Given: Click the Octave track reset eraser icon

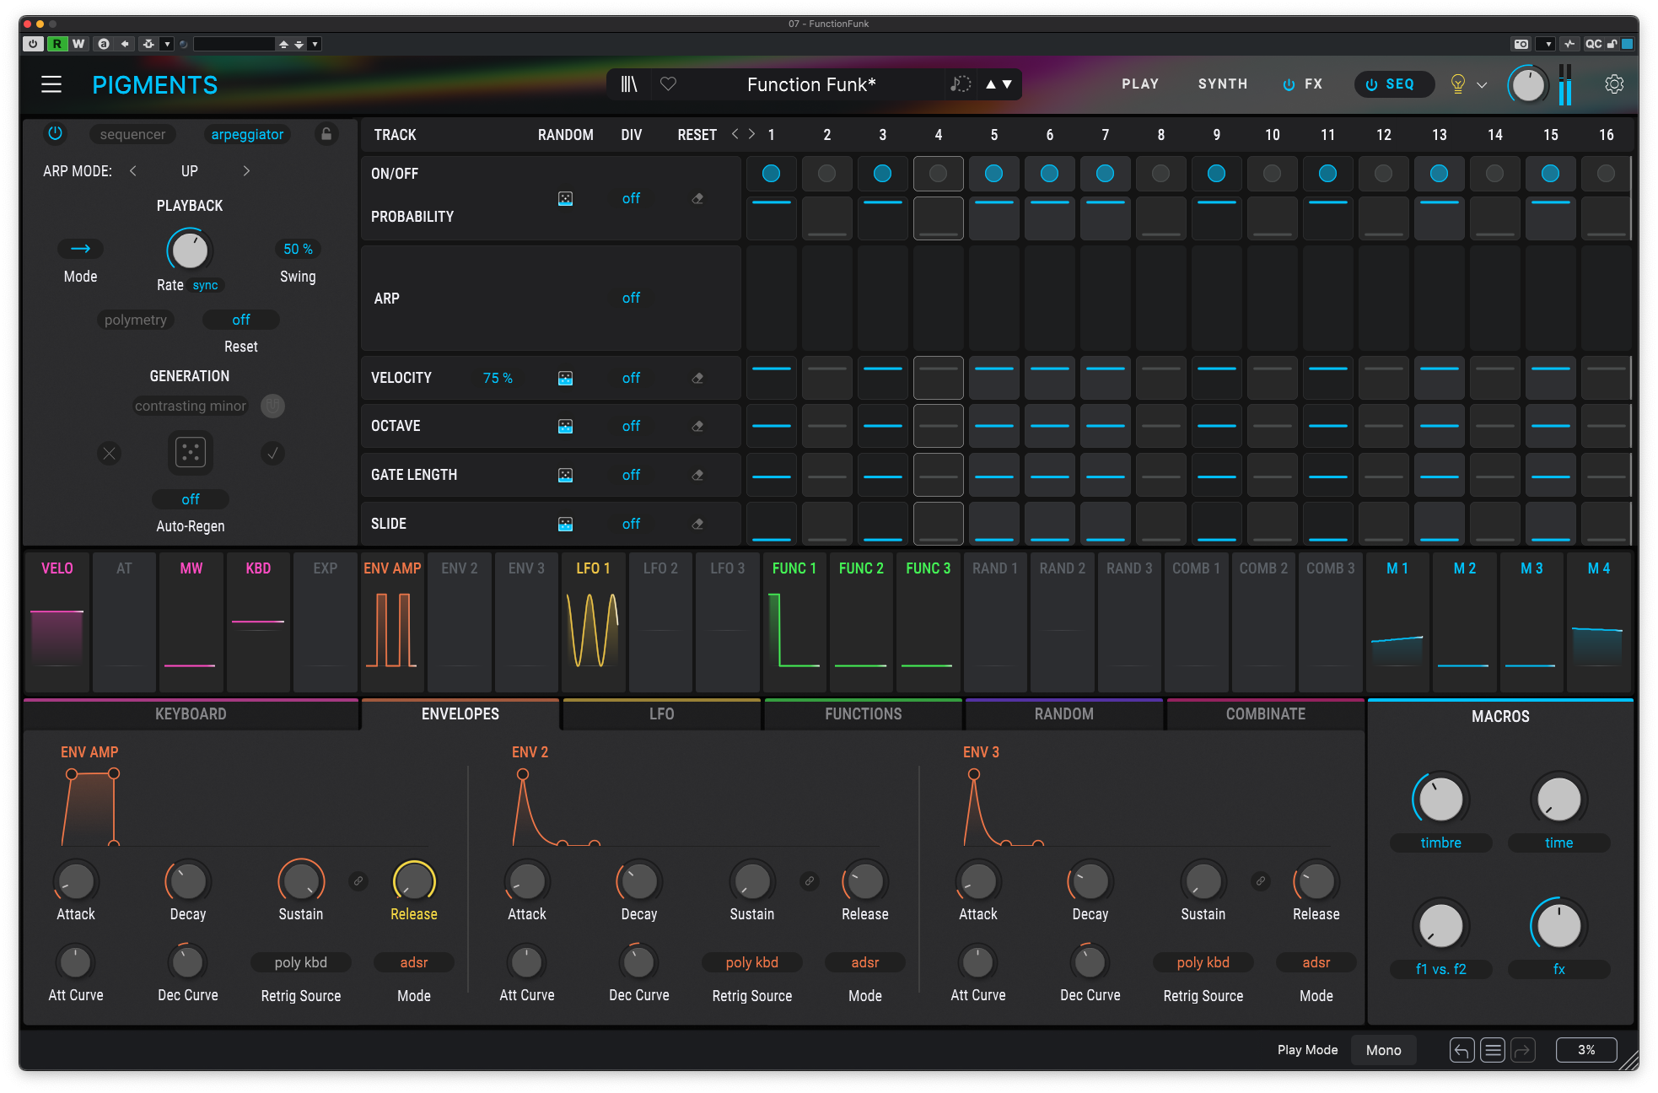Looking at the screenshot, I should coord(697,427).
